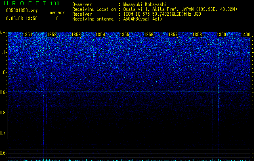Click the version number 1.00
Viewport: 254px width, 161px height.
click(55, 4)
